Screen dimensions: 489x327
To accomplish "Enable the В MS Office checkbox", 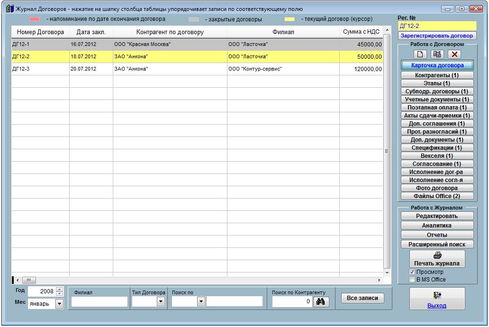I will [x=412, y=280].
